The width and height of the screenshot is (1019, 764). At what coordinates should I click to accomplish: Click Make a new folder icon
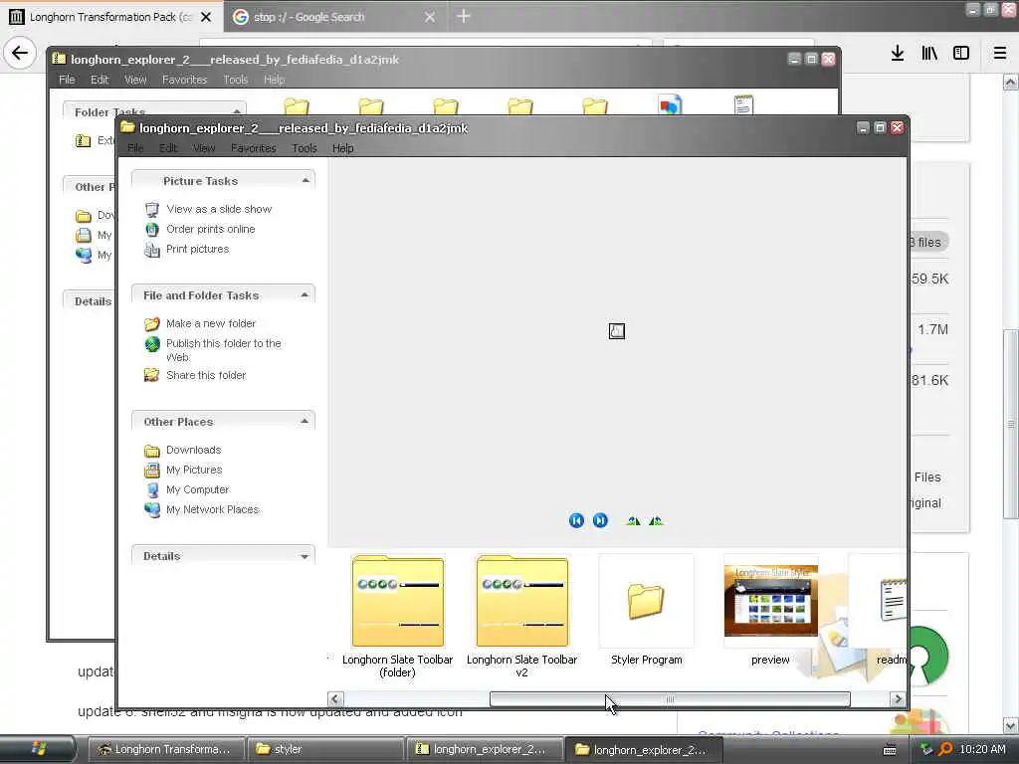(x=152, y=323)
